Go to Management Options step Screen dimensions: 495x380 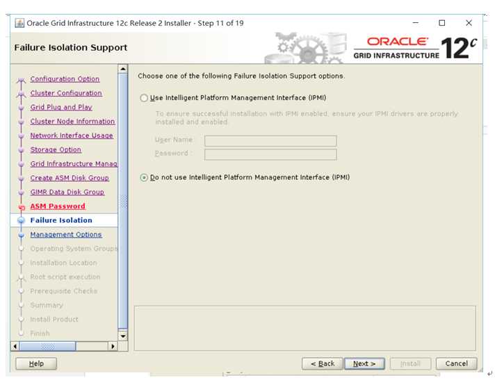[x=66, y=235]
